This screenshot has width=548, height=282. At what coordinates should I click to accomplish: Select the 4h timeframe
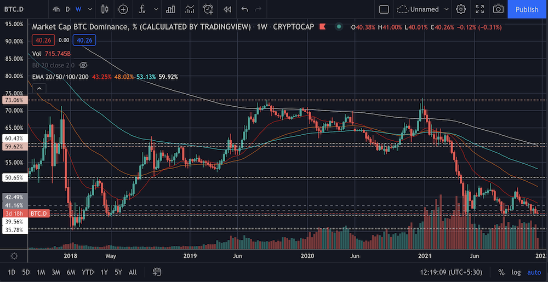pos(56,9)
